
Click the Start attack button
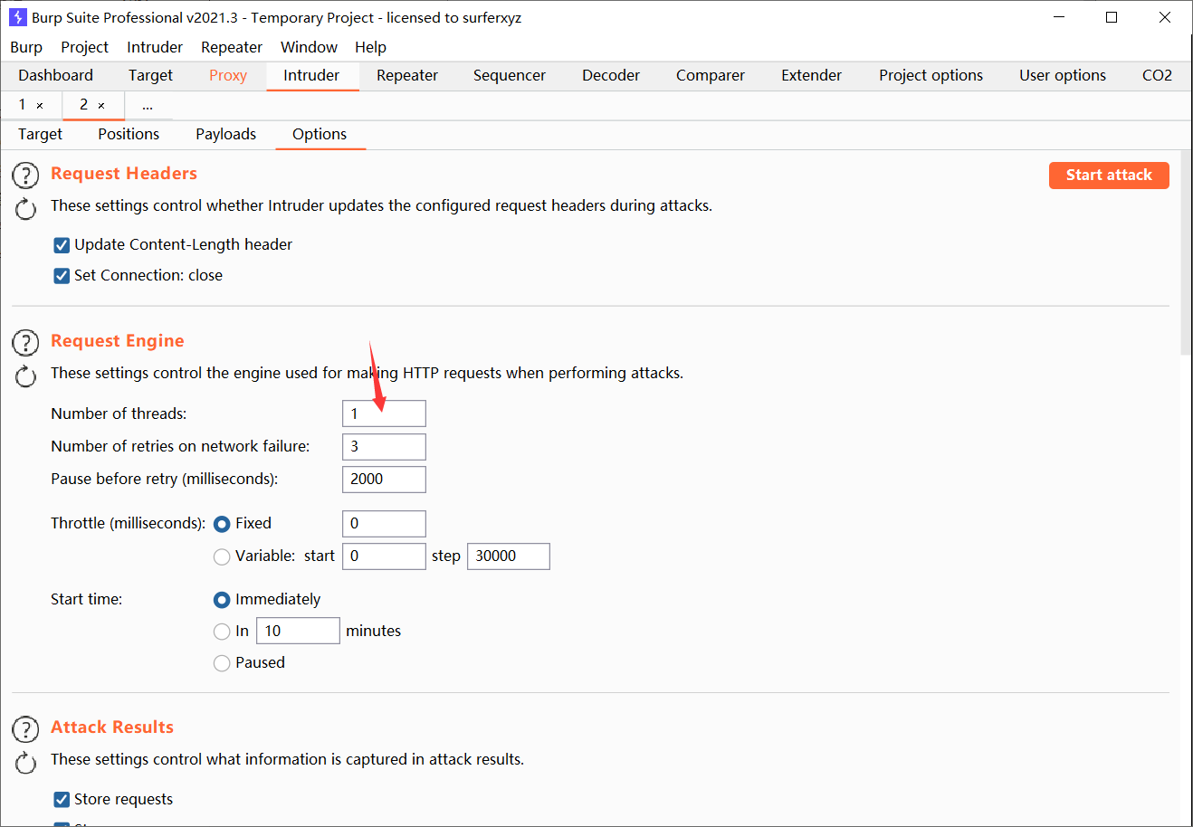(1109, 176)
